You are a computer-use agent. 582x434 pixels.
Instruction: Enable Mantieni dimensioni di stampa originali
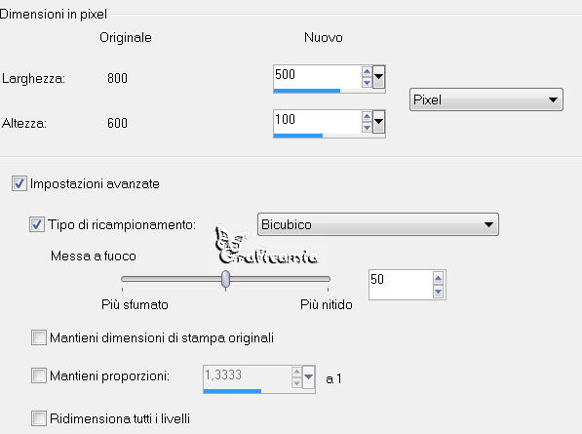[x=39, y=337]
